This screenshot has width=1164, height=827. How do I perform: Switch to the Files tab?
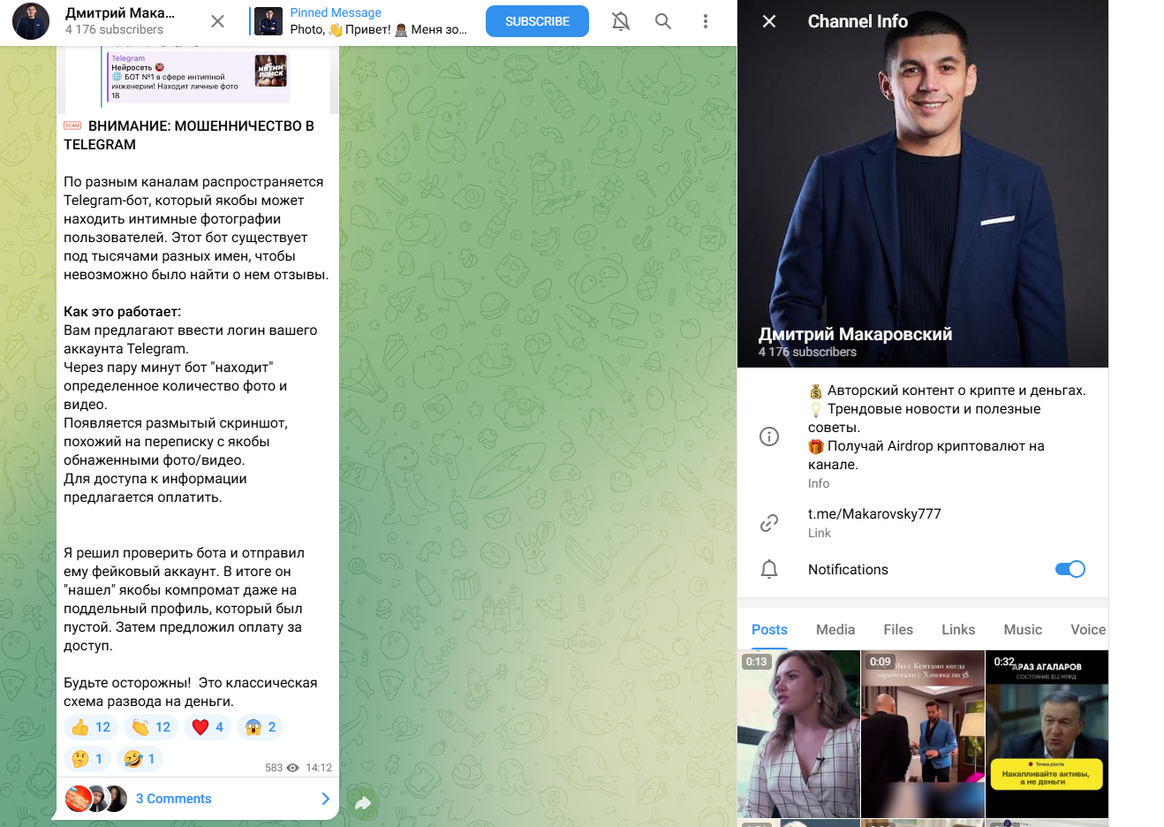[x=898, y=630]
